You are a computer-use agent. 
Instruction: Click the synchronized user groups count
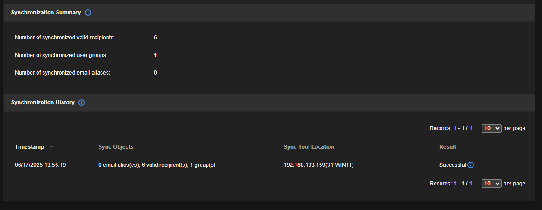(x=155, y=55)
